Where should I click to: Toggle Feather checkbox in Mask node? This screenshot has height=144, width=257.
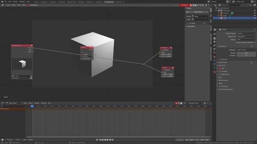coord(82,54)
